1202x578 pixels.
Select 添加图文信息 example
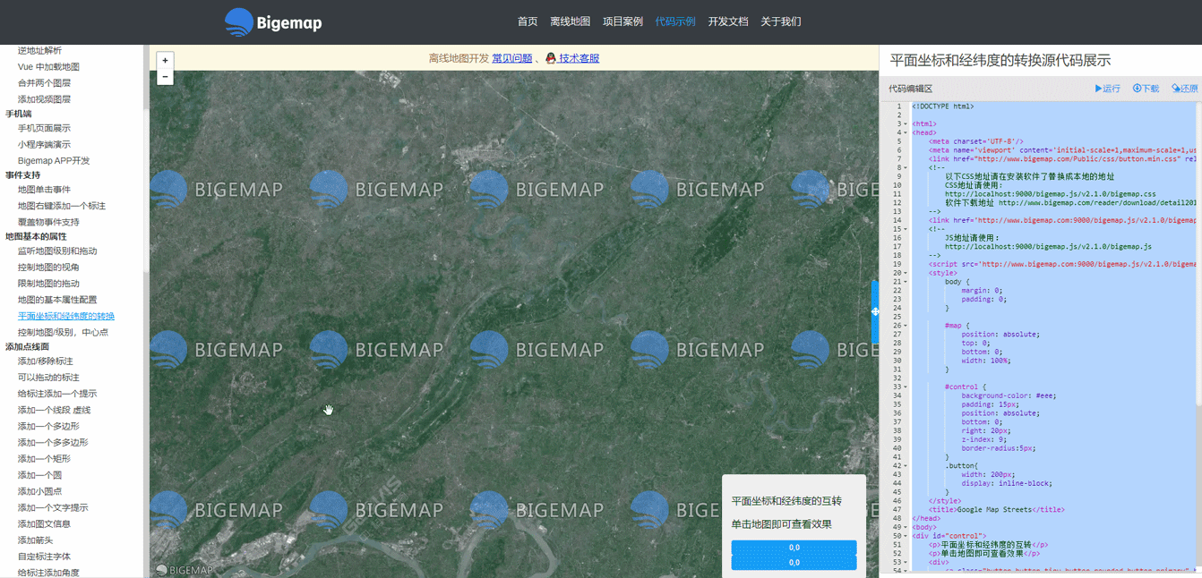[44, 524]
